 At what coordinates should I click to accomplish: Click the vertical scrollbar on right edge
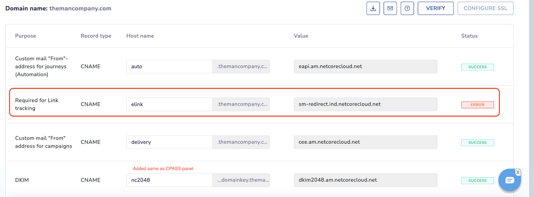coord(531,98)
